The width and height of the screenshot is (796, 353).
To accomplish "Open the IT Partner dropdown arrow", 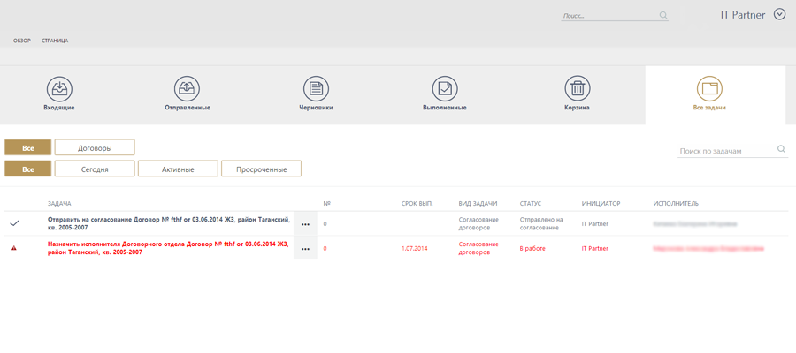I will click(779, 15).
